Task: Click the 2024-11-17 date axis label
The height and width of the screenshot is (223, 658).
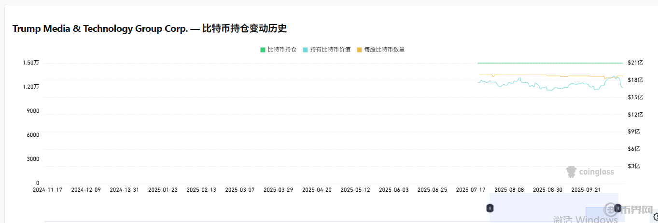Action: 47,190
